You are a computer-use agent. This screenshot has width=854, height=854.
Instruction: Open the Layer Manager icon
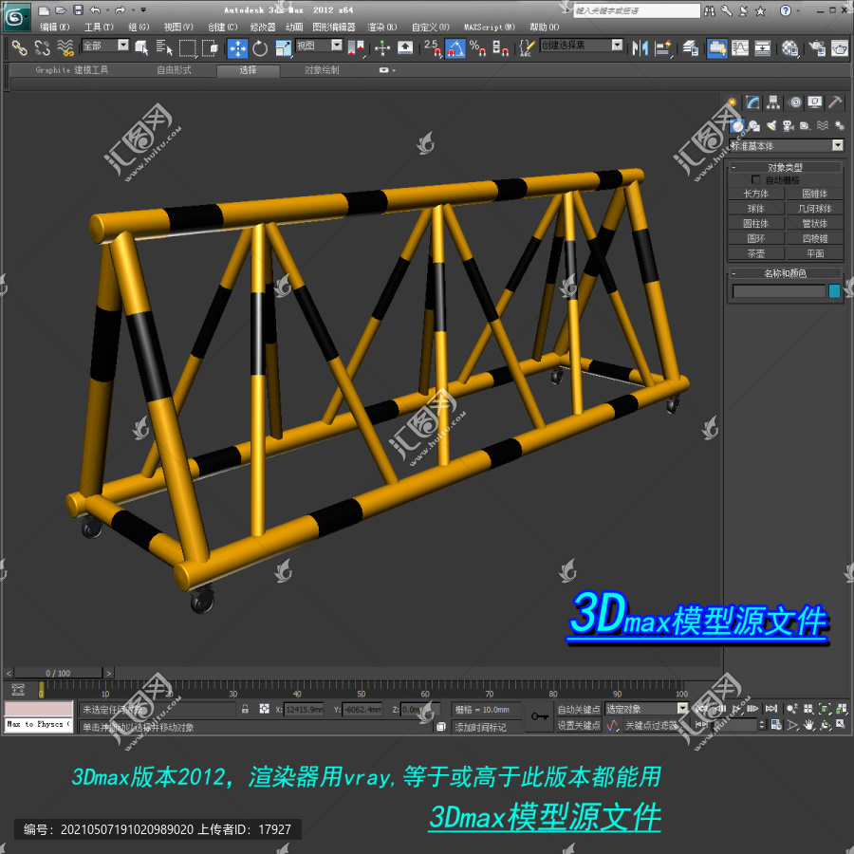click(x=691, y=48)
